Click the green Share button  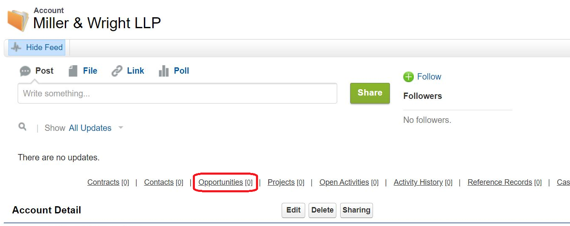(x=370, y=93)
